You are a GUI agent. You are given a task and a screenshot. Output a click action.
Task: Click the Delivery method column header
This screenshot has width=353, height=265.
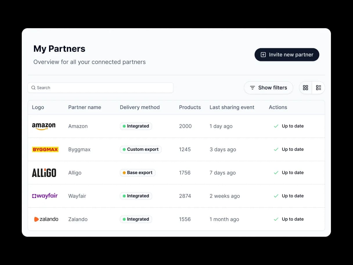(x=140, y=107)
